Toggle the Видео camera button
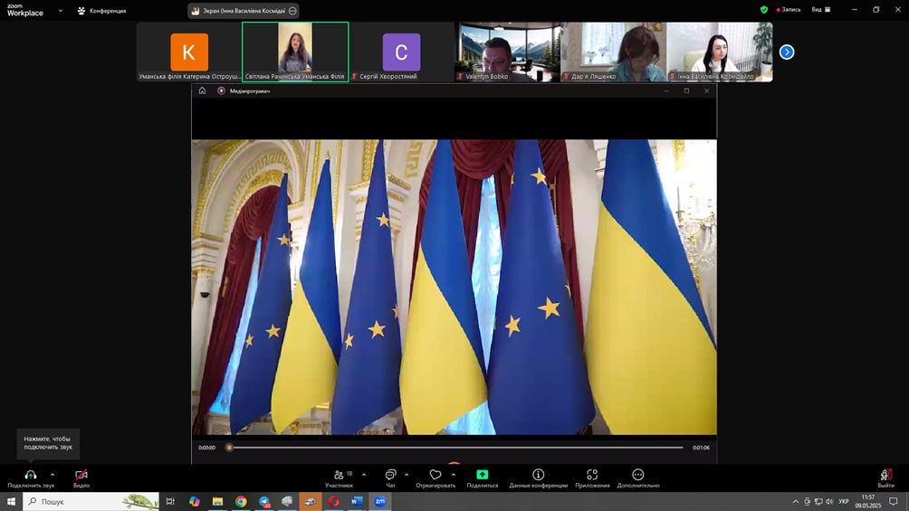Screen dimensions: 909x511 (x=81, y=475)
